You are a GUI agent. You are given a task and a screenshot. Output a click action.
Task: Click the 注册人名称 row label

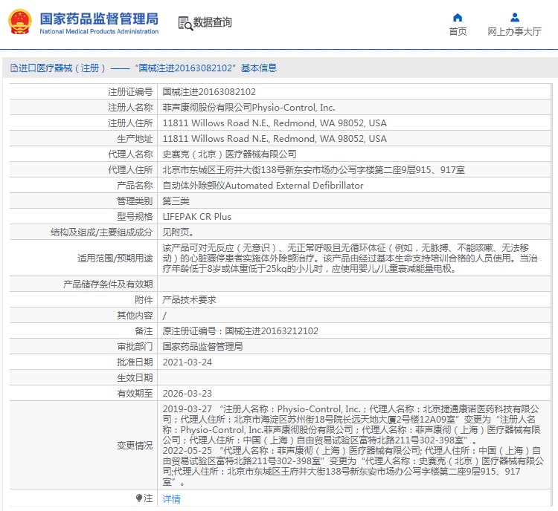(x=130, y=107)
